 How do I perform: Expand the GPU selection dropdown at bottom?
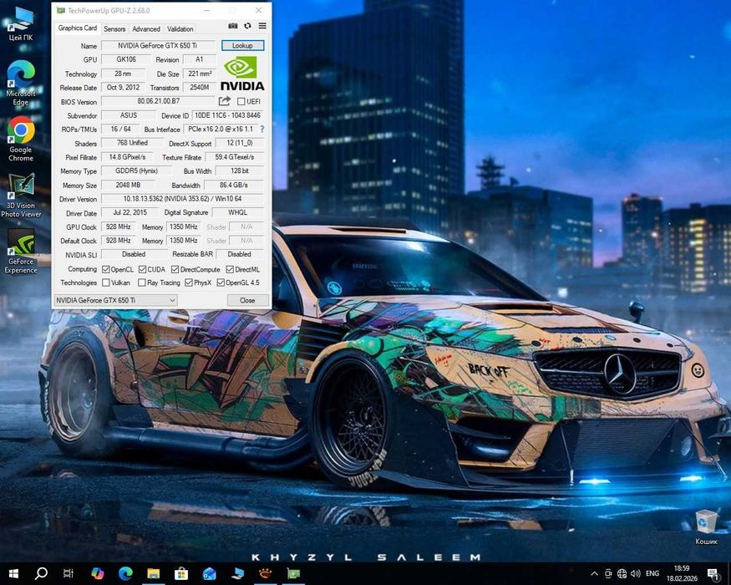[x=115, y=300]
